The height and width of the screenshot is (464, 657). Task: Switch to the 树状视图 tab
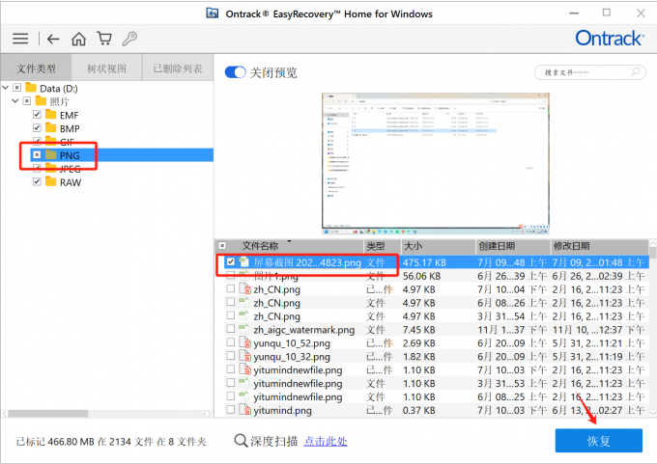[106, 68]
